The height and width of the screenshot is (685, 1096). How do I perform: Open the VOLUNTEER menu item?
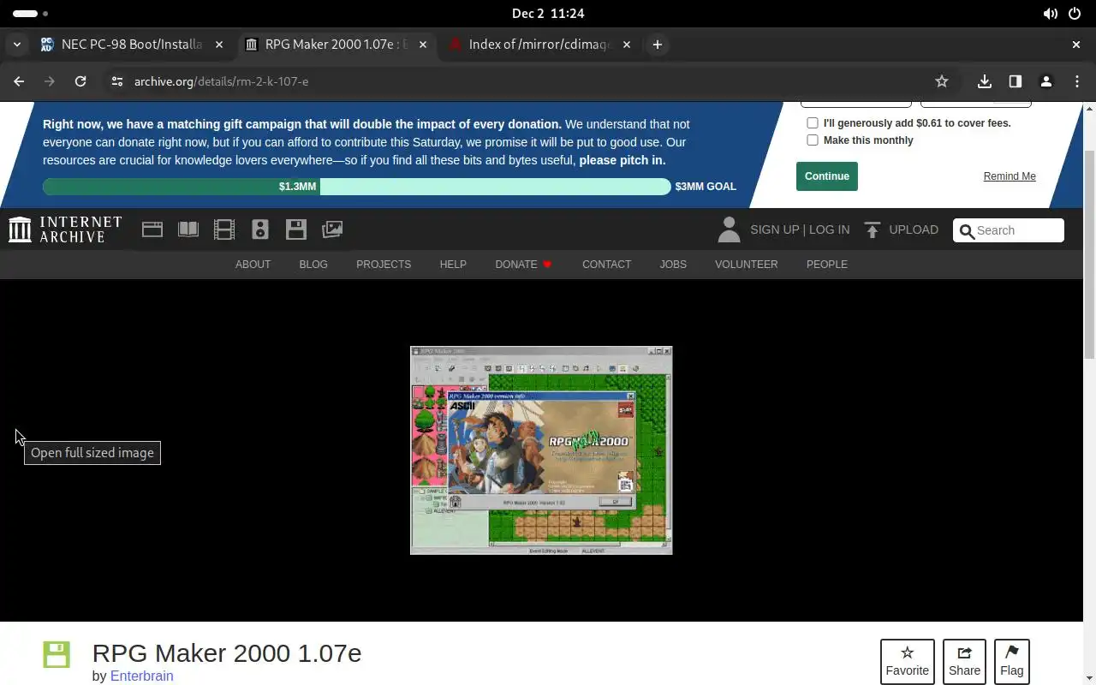(747, 265)
